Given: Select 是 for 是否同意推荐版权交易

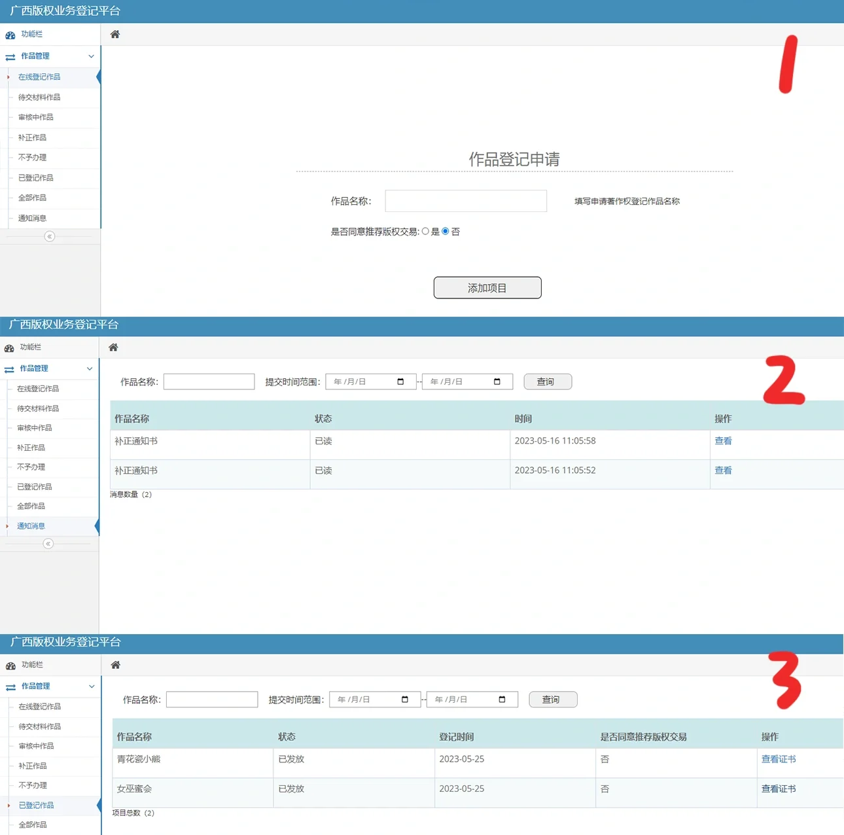Looking at the screenshot, I should [425, 231].
